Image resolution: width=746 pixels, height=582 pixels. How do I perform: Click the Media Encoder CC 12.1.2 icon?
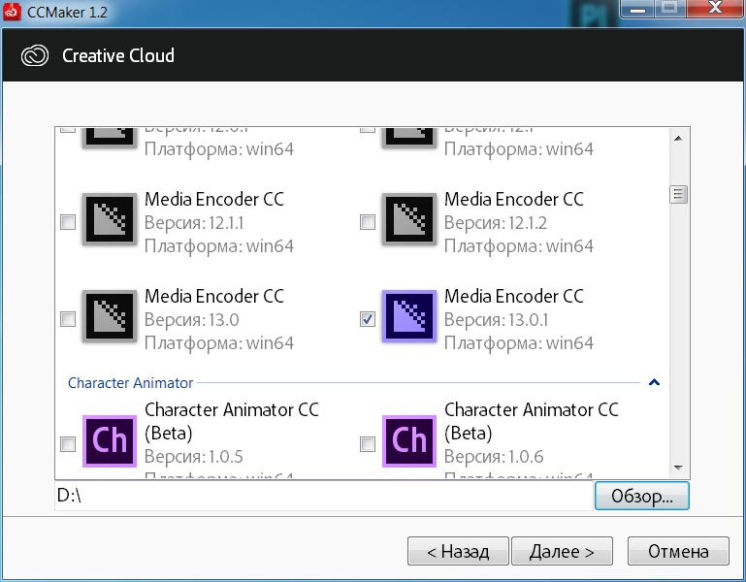[x=409, y=219]
